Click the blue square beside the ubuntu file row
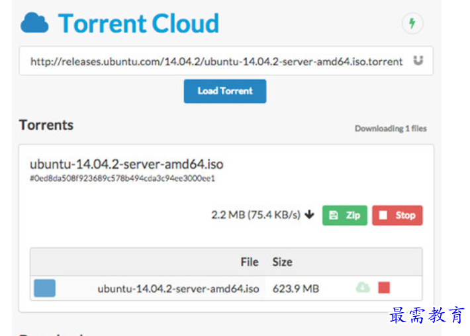Image resolution: width=470 pixels, height=336 pixels. tap(44, 288)
